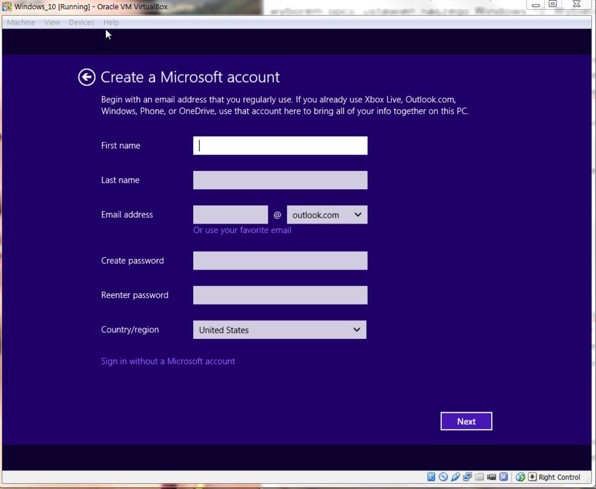Open the Country/region dropdown
Screen dimensions: 596x489
click(280, 329)
